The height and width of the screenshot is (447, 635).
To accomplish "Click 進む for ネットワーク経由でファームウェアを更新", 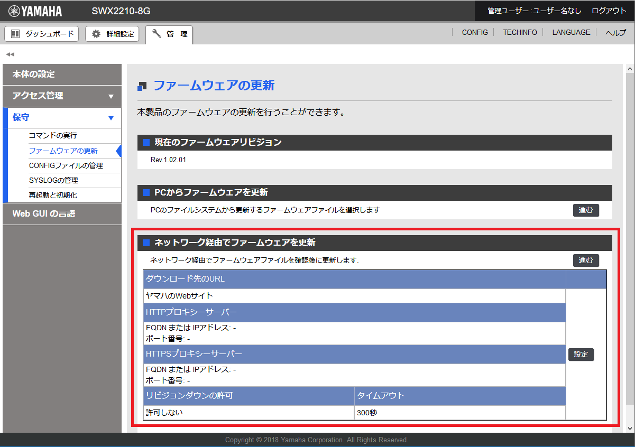I will [x=586, y=260].
